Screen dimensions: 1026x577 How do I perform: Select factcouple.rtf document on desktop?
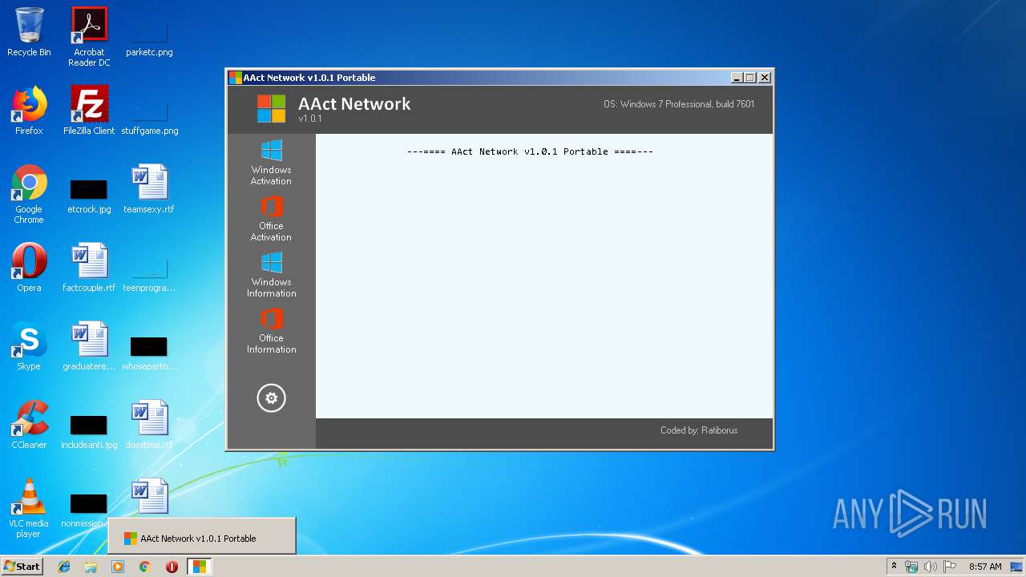click(x=89, y=268)
